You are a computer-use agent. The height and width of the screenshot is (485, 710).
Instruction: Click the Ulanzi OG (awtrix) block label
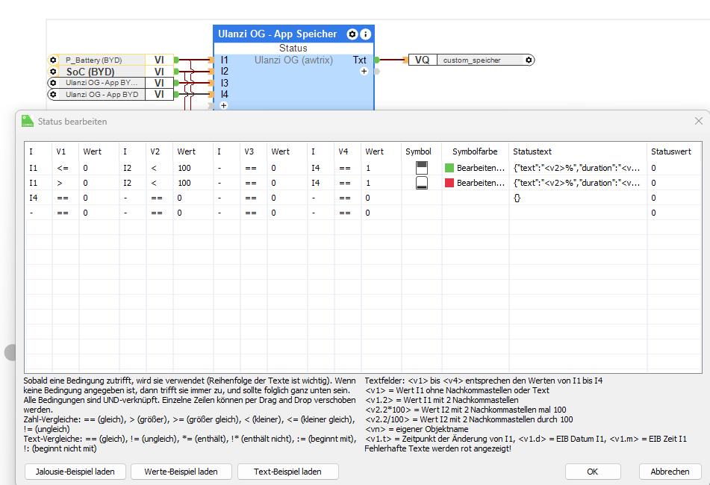pos(293,60)
